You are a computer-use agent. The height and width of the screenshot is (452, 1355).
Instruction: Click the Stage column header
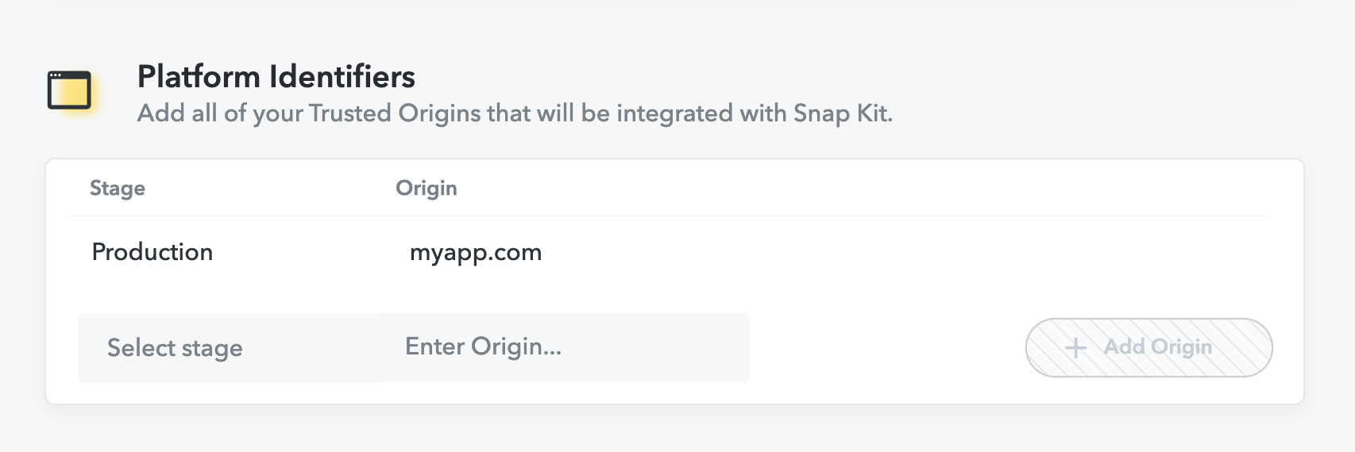click(x=118, y=188)
